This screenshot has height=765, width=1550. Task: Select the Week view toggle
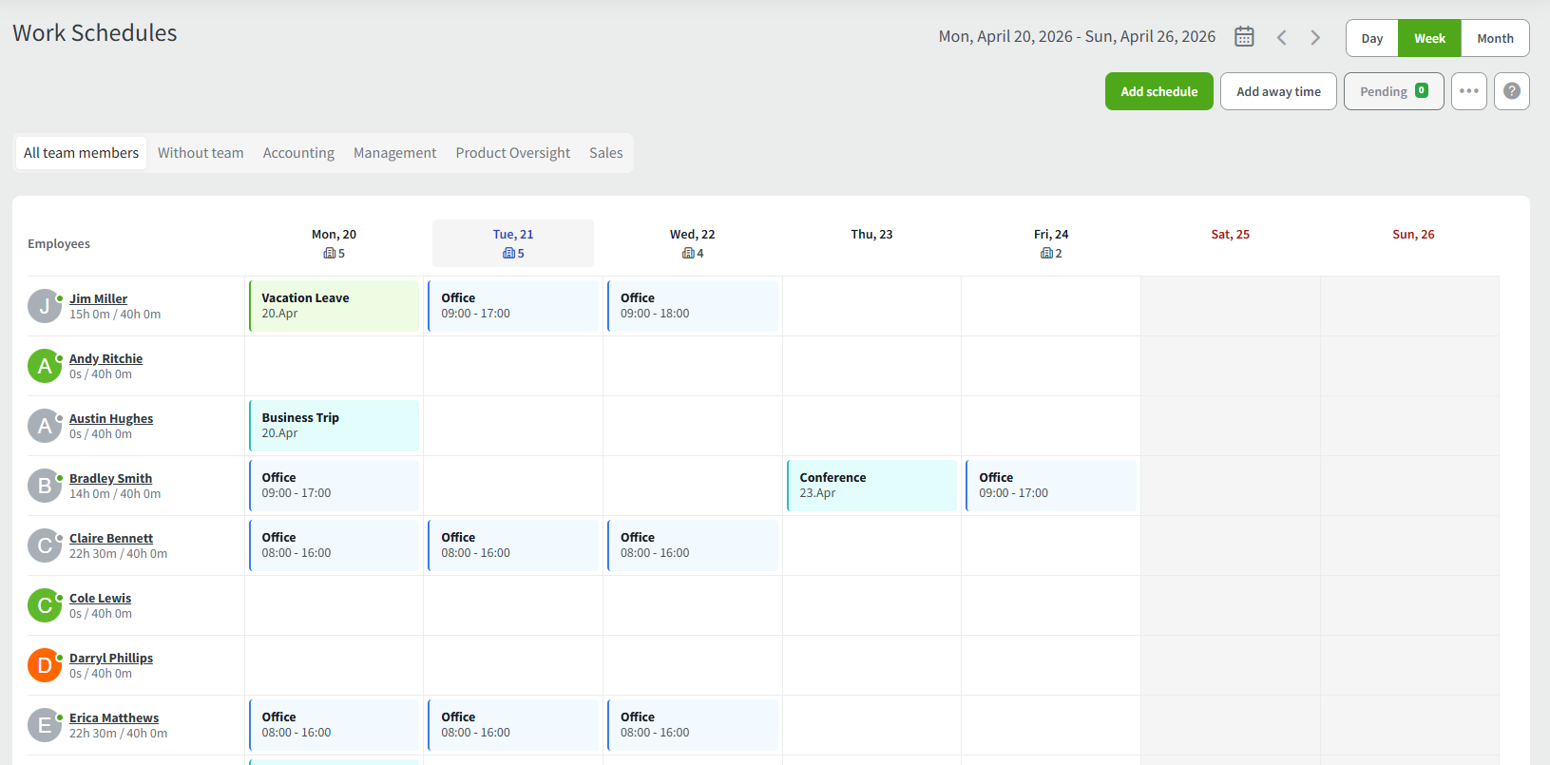click(1429, 39)
